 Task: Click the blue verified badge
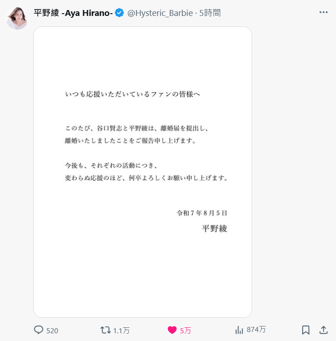coord(119,13)
